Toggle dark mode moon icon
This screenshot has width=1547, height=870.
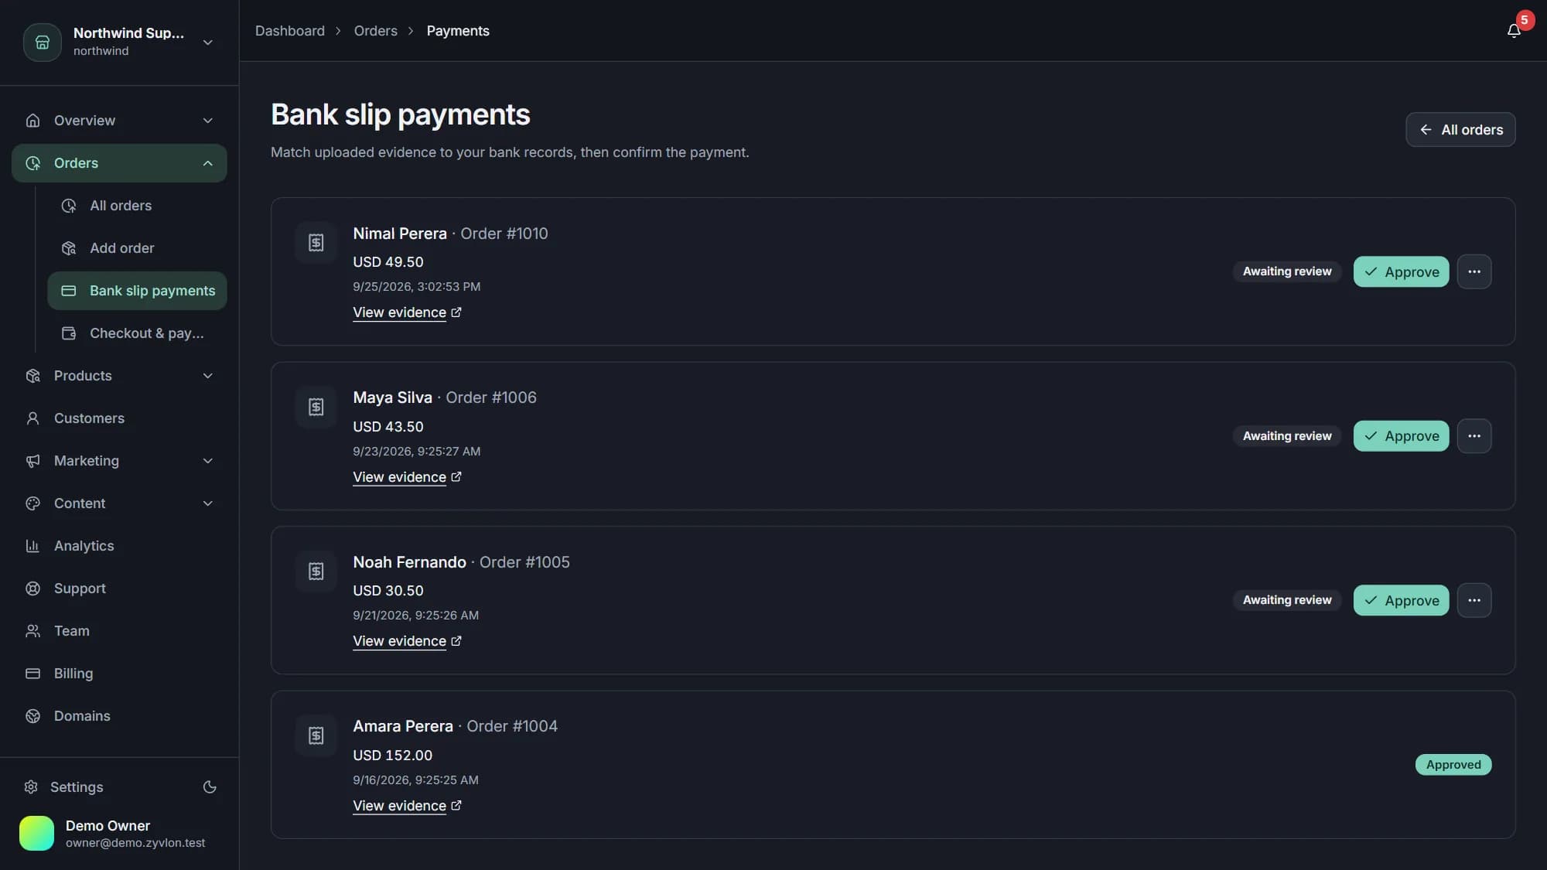click(x=210, y=787)
